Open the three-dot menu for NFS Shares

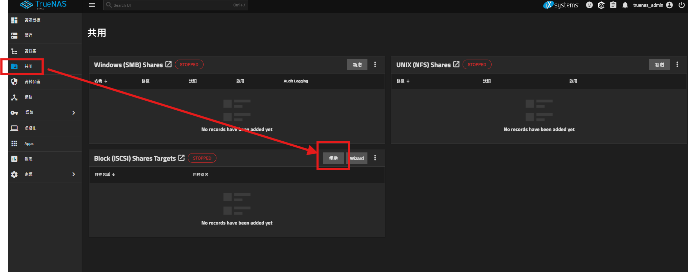tap(677, 65)
